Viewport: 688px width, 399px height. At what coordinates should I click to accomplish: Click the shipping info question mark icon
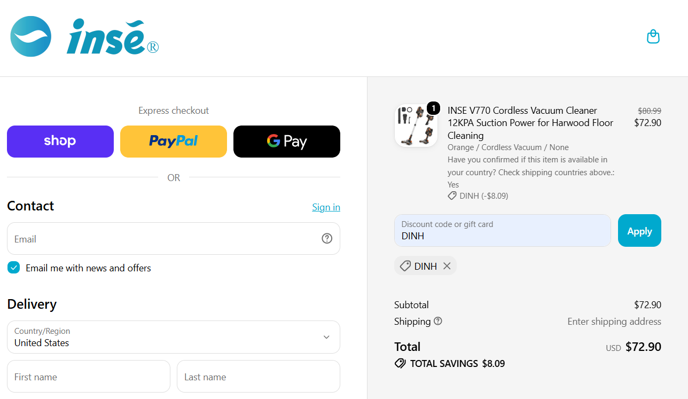[x=438, y=321]
